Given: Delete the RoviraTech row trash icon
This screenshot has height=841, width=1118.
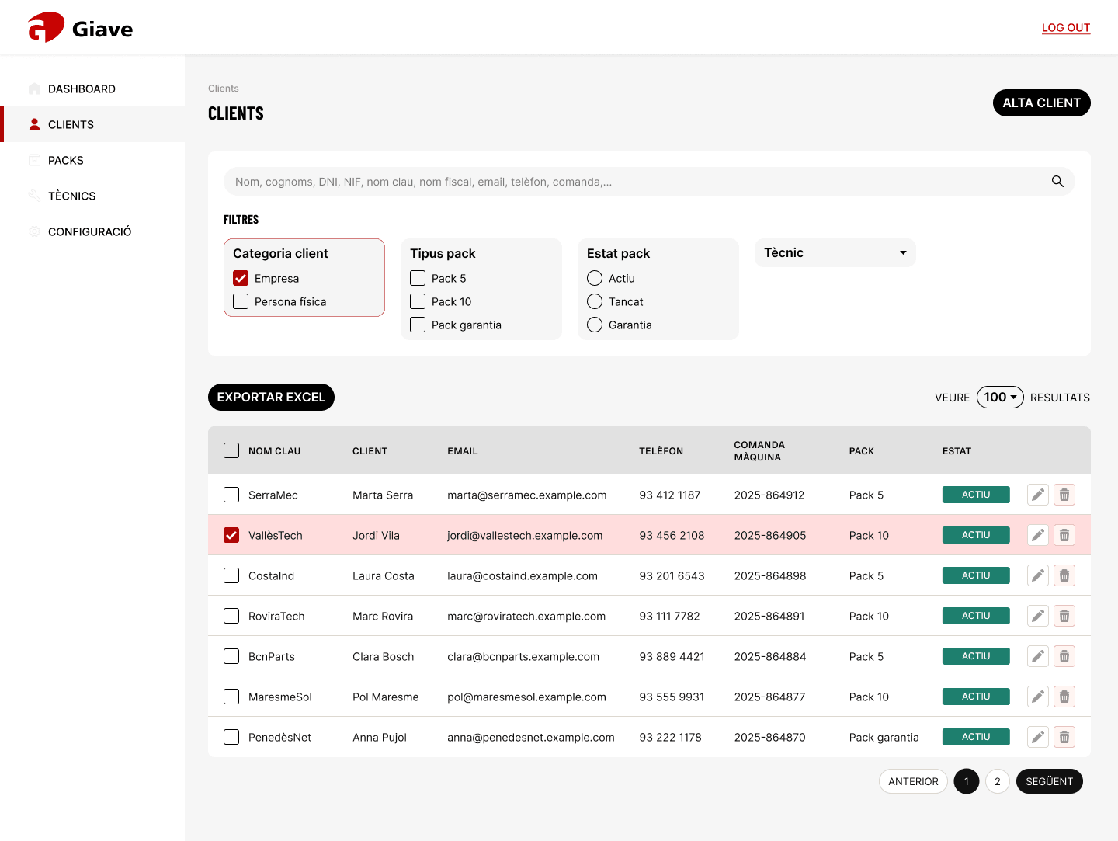Looking at the screenshot, I should pos(1064,616).
